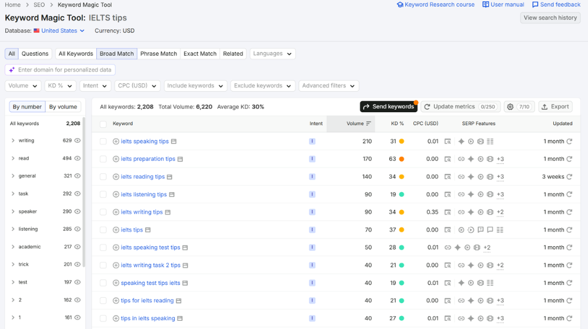Click the orange KD dot for ielts preparation tips
The image size is (588, 329).
(x=402, y=159)
